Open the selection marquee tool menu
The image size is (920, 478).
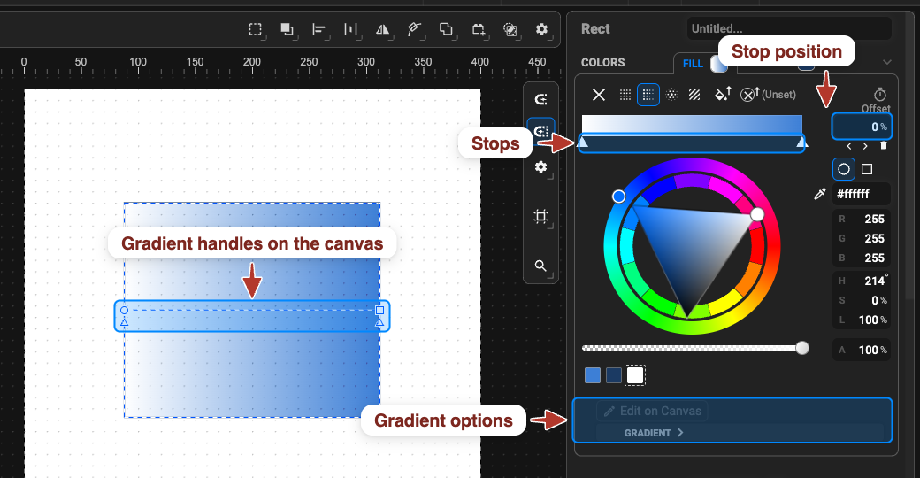pos(256,29)
